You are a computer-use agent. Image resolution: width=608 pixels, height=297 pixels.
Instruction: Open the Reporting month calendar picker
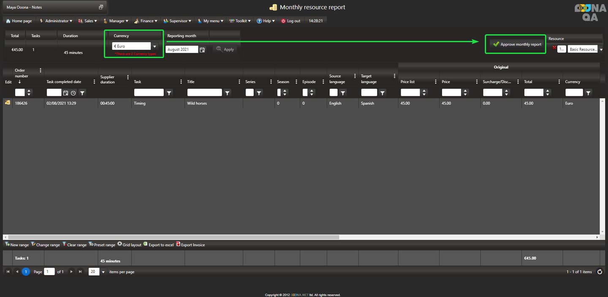tap(202, 49)
